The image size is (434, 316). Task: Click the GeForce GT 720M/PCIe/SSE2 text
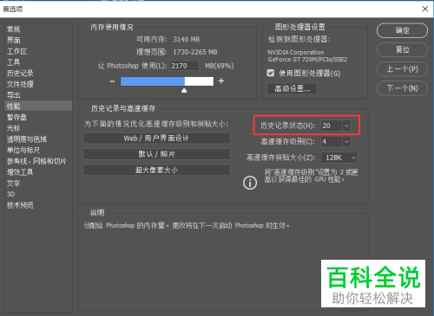click(x=307, y=60)
